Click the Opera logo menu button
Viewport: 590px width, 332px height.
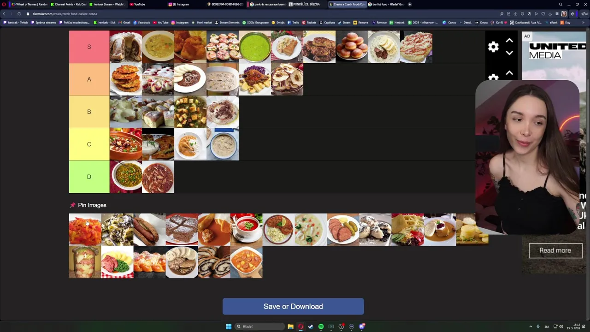[4, 4]
